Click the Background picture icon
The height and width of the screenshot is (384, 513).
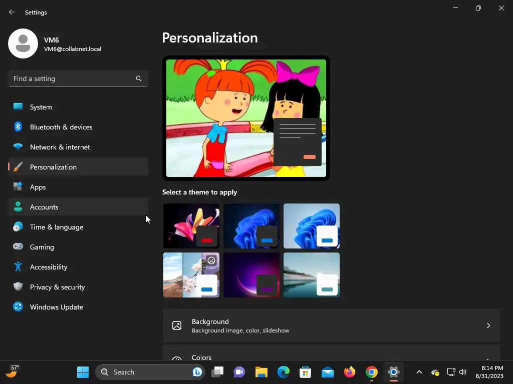177,325
